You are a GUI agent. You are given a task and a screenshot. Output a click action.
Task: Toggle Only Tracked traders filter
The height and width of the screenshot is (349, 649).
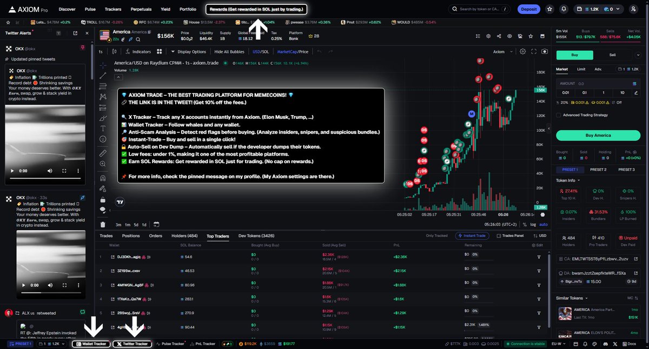coord(436,236)
